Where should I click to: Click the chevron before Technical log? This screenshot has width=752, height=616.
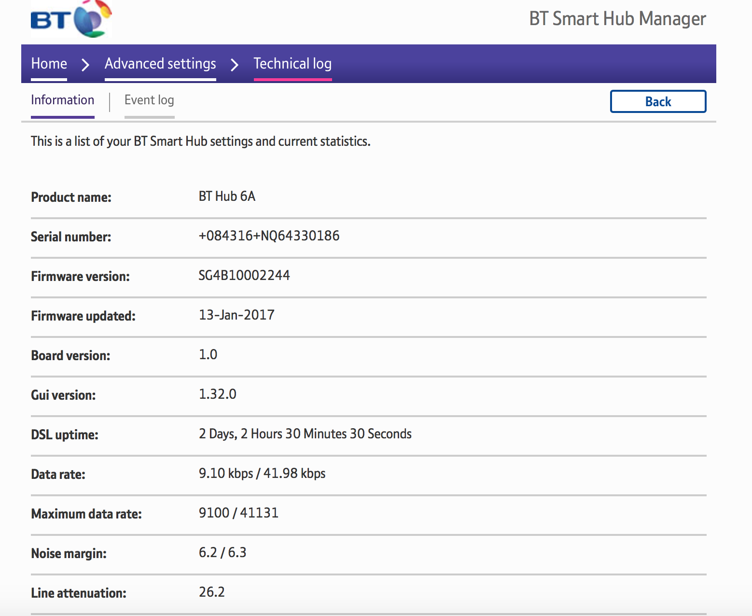click(235, 64)
